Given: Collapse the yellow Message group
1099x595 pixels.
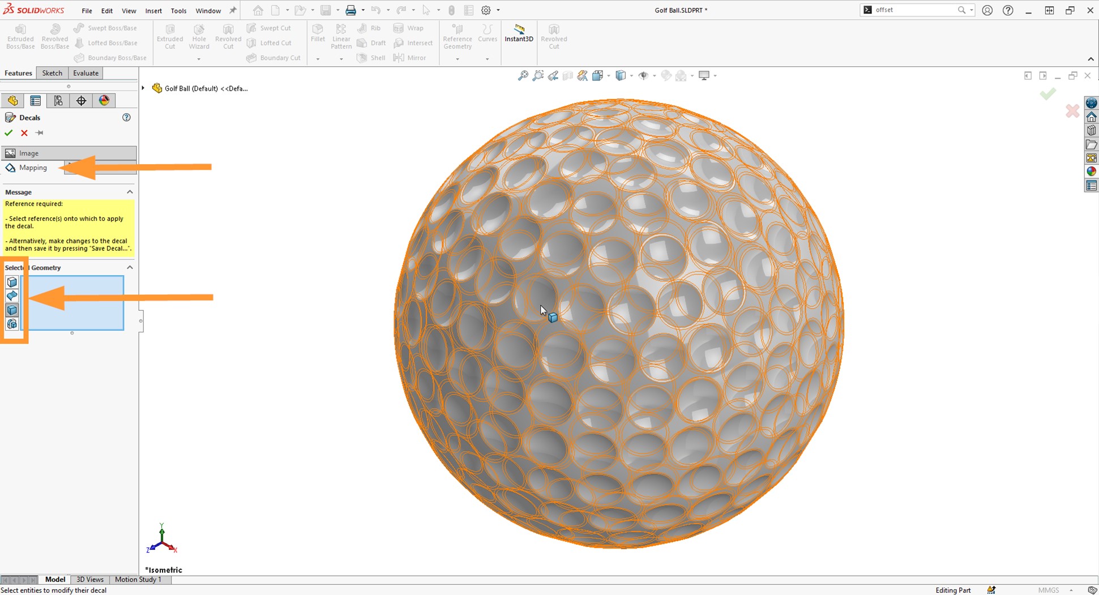Looking at the screenshot, I should click(x=130, y=192).
